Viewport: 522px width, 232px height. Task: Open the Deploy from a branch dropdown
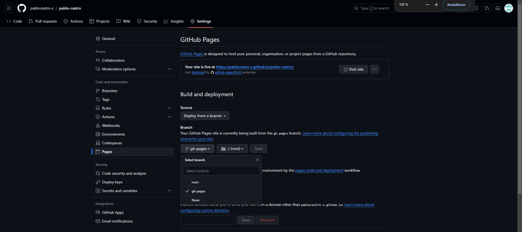[205, 116]
